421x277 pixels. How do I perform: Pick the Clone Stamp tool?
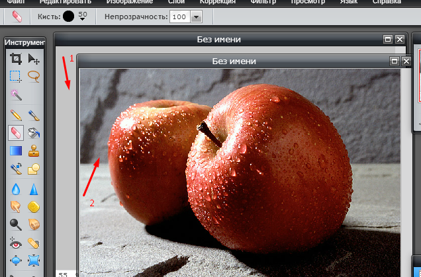[x=34, y=151]
